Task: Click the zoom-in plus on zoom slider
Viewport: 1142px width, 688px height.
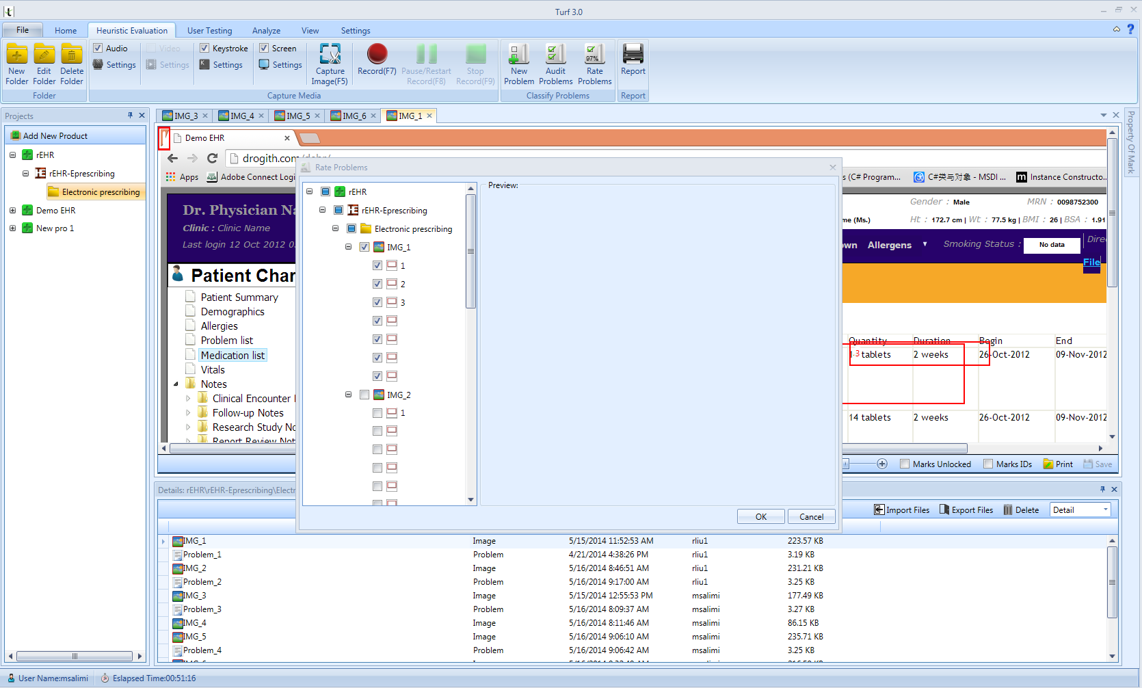Action: [x=882, y=464]
